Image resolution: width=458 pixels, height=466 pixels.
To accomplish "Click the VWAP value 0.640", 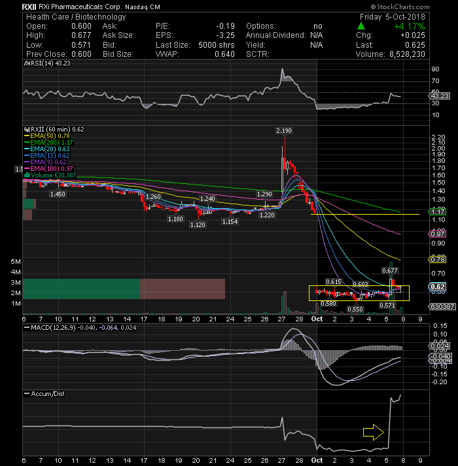I will point(225,54).
